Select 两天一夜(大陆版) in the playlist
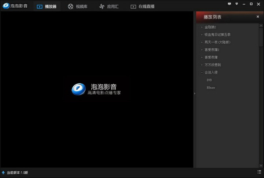 click(x=217, y=42)
